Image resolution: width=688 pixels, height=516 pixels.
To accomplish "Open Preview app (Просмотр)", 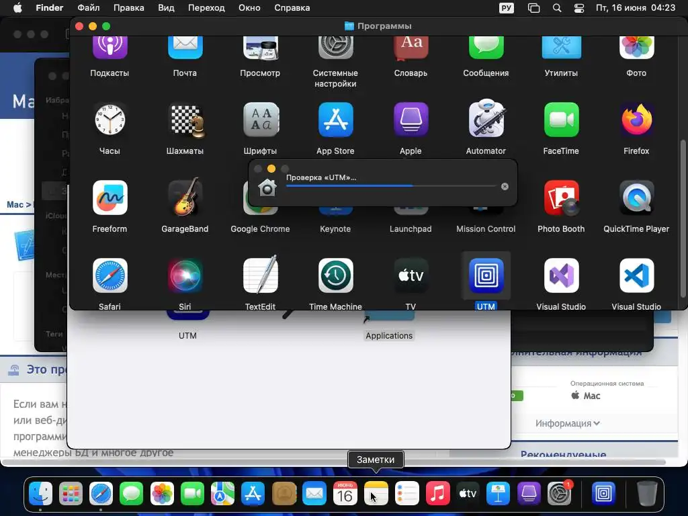I will 260,48.
